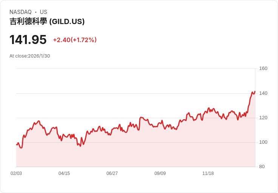
Task: Click the 11/18 date on the x-axis
Action: pos(208,173)
